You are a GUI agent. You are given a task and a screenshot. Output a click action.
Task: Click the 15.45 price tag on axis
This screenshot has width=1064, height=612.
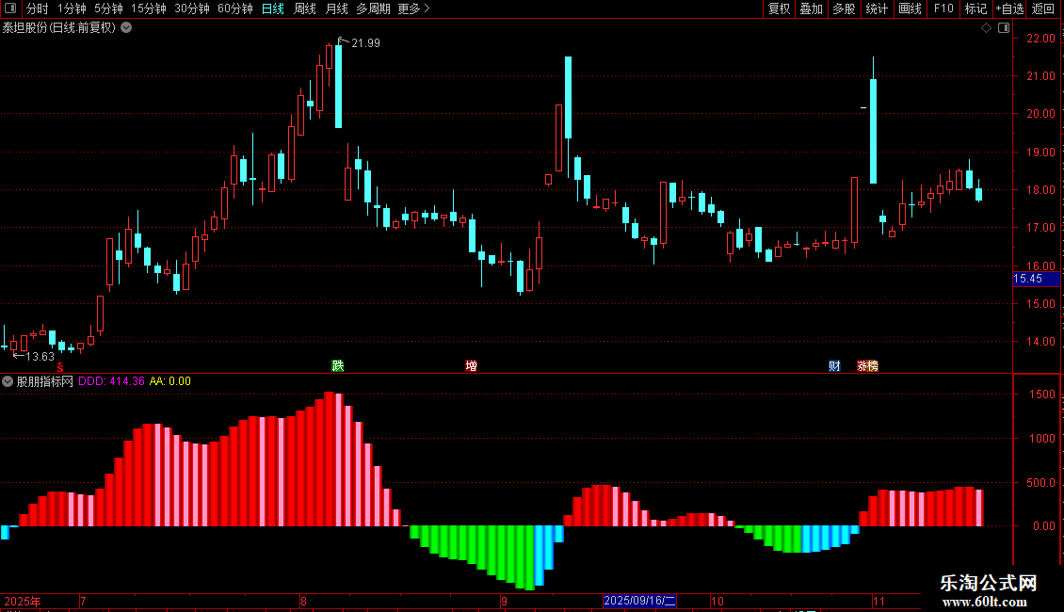tap(1036, 279)
